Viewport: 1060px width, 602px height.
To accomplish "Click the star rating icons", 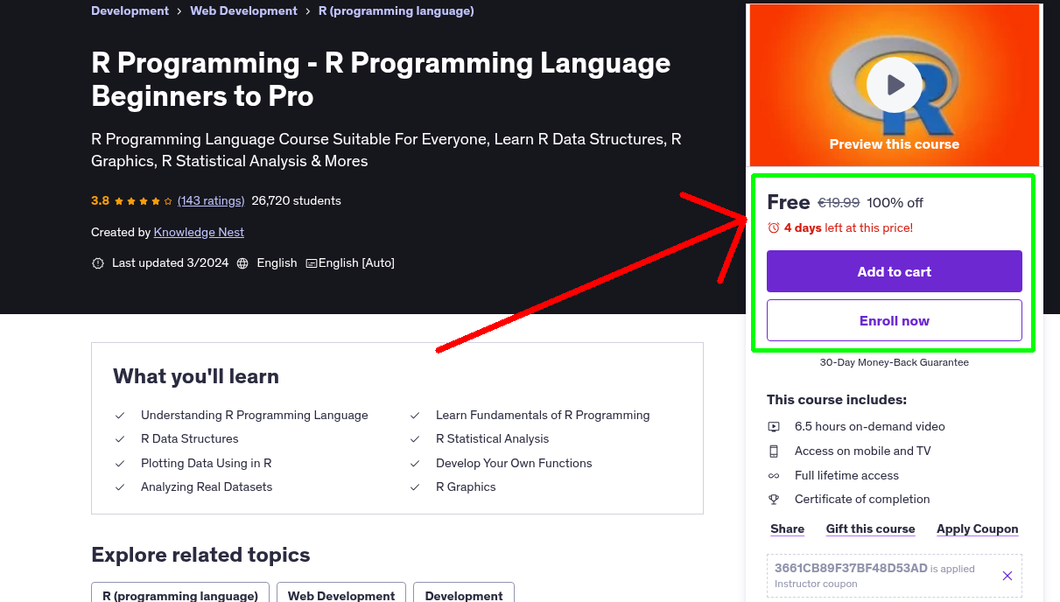I will click(x=144, y=200).
